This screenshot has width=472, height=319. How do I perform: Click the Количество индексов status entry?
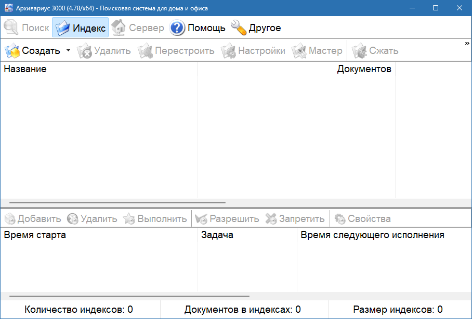[x=78, y=309]
